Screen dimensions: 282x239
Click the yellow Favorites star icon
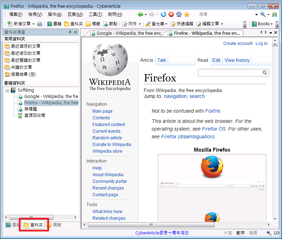(187, 14)
